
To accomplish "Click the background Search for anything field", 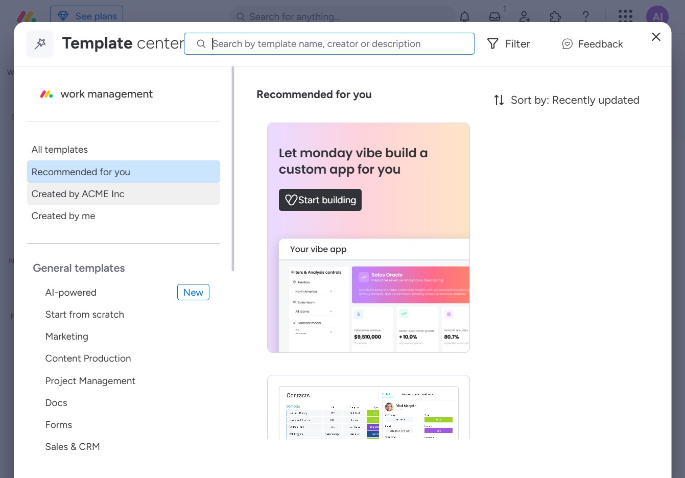I will 342,16.
